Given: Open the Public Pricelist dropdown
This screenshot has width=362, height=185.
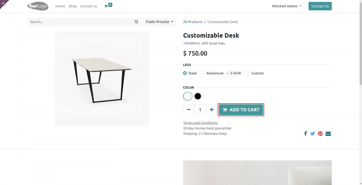Looking at the screenshot, I should [159, 21].
